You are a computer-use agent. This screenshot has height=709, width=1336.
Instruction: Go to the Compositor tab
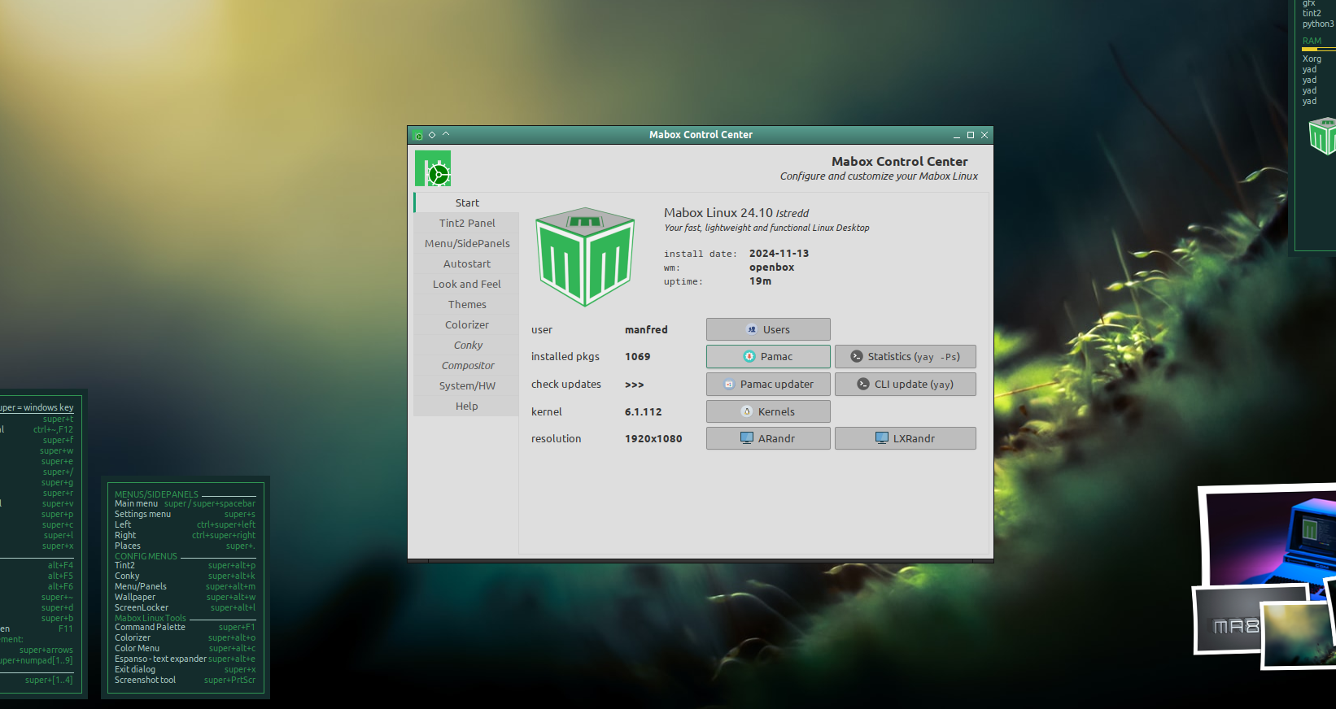(466, 365)
